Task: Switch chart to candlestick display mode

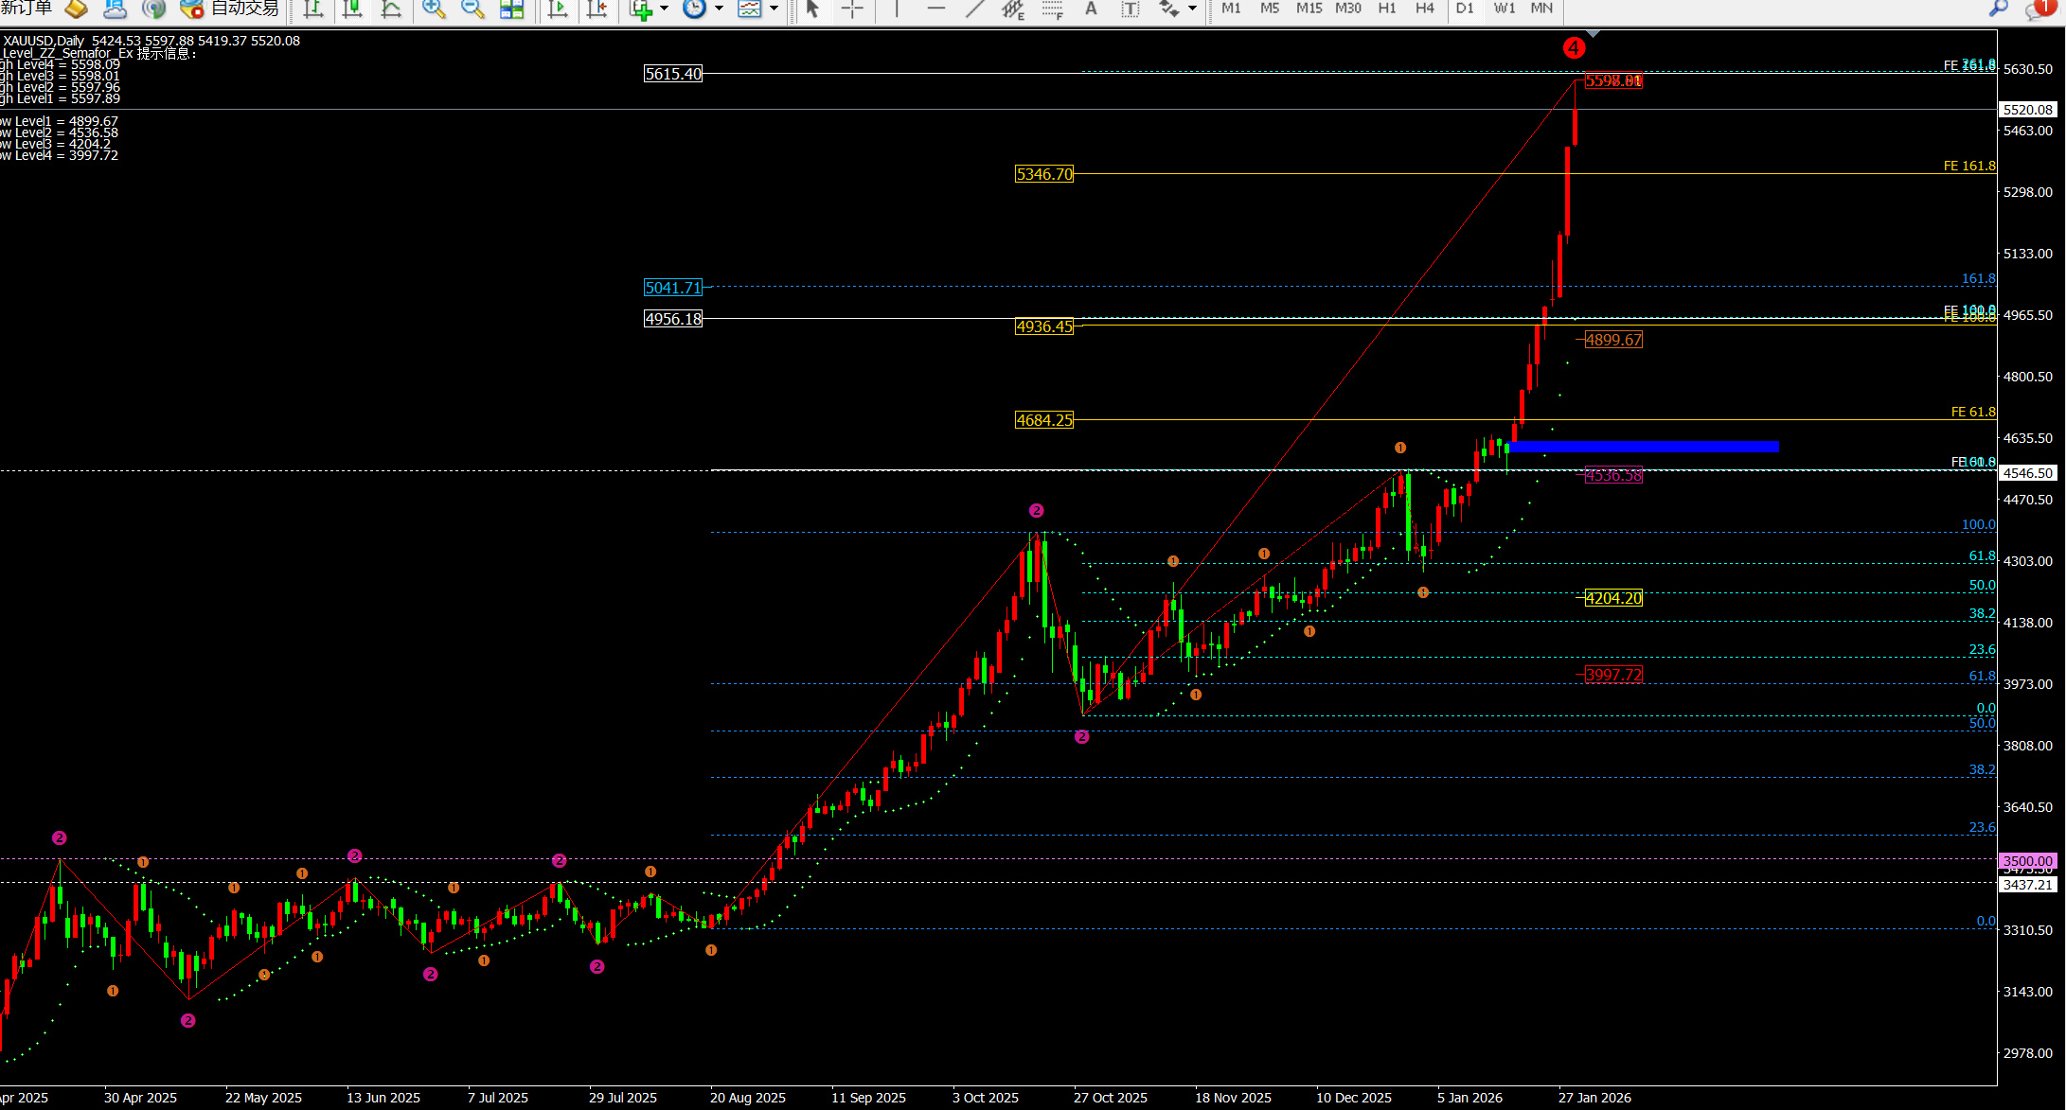Action: (352, 9)
